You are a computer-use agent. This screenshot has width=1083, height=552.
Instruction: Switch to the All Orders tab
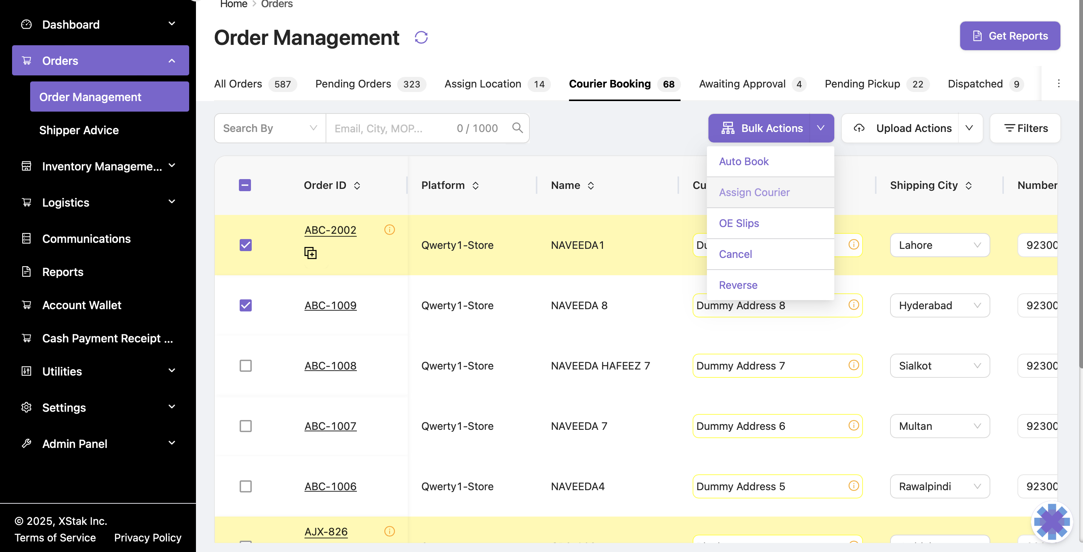pyautogui.click(x=255, y=84)
